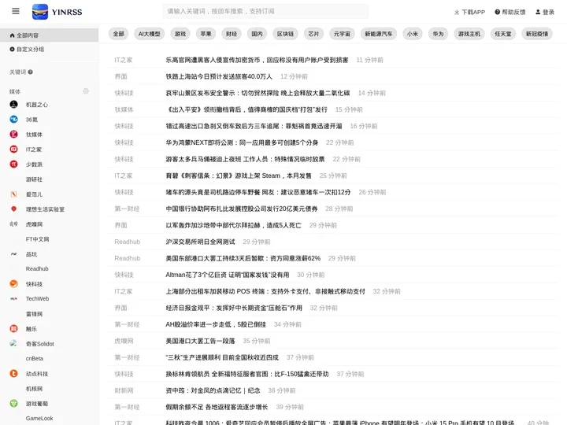This screenshot has height=425, width=567.
Task: Open the hamburger menu icon
Action: coord(16,11)
